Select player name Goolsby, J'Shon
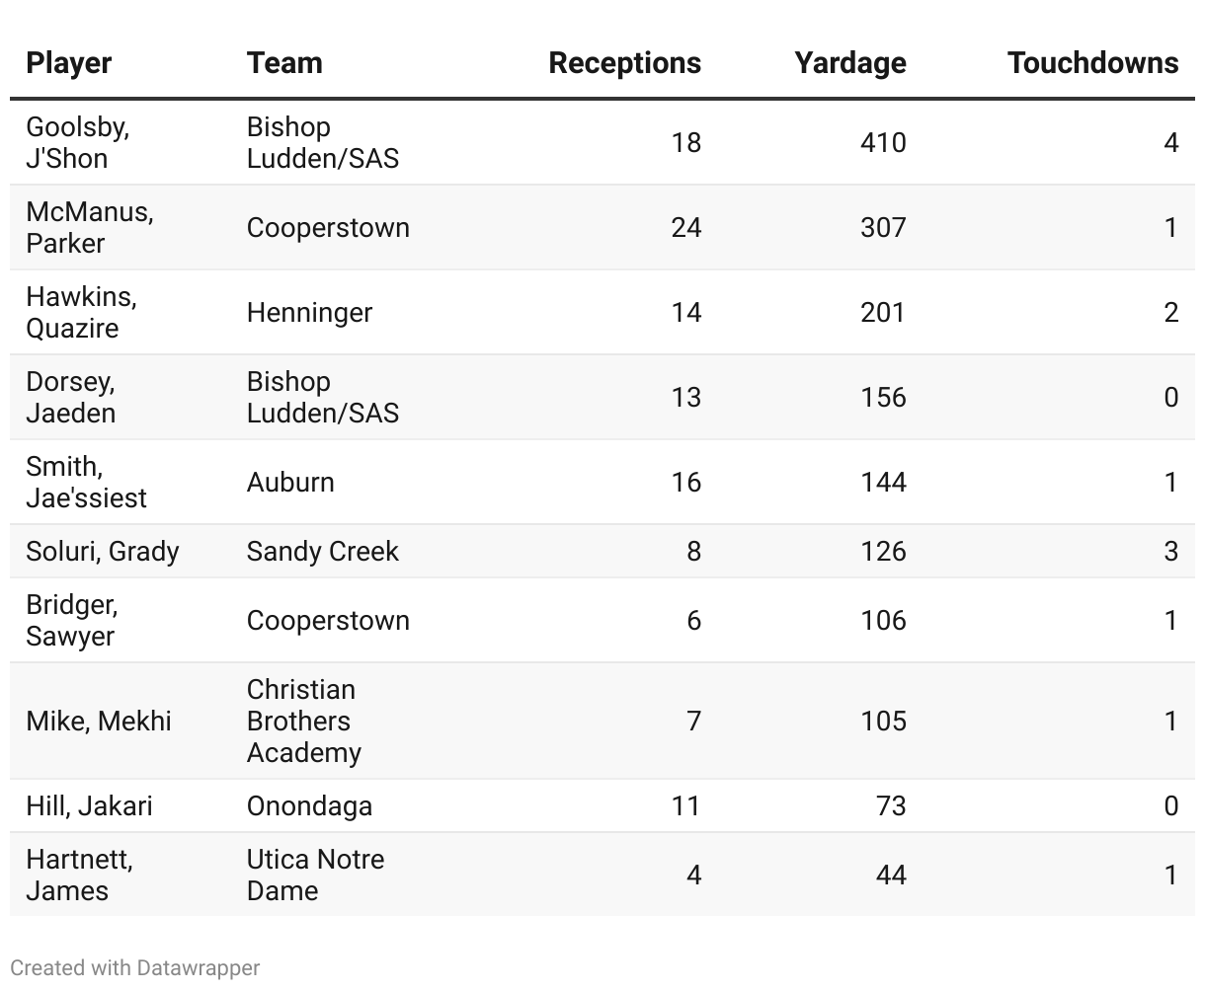Viewport: 1205px width, 991px height. click(x=77, y=142)
